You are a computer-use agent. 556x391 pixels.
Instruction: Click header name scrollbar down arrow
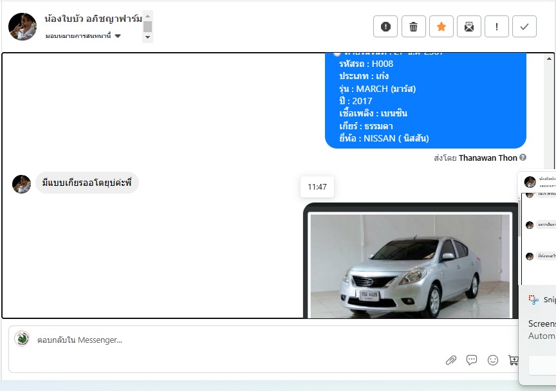click(x=148, y=37)
